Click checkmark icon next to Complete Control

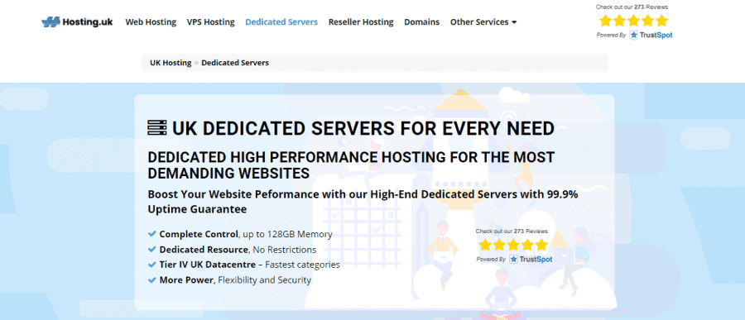pos(152,234)
